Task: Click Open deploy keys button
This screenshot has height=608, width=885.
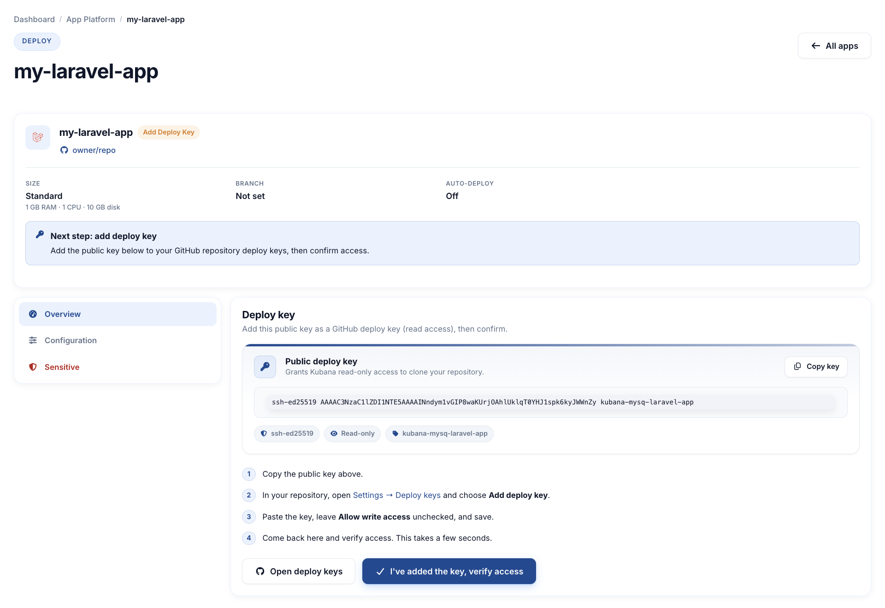Action: click(x=299, y=571)
